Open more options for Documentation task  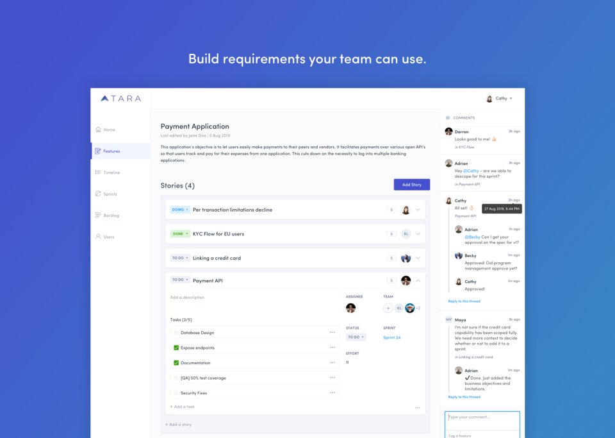click(332, 362)
